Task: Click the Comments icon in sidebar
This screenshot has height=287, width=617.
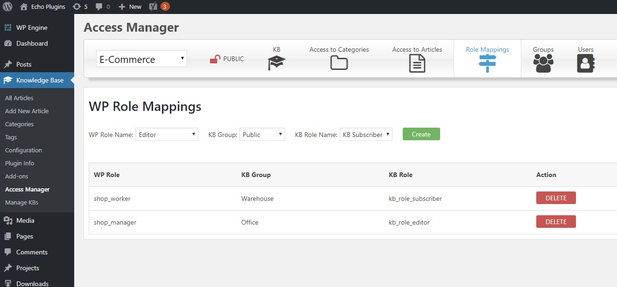Action: 8,252
